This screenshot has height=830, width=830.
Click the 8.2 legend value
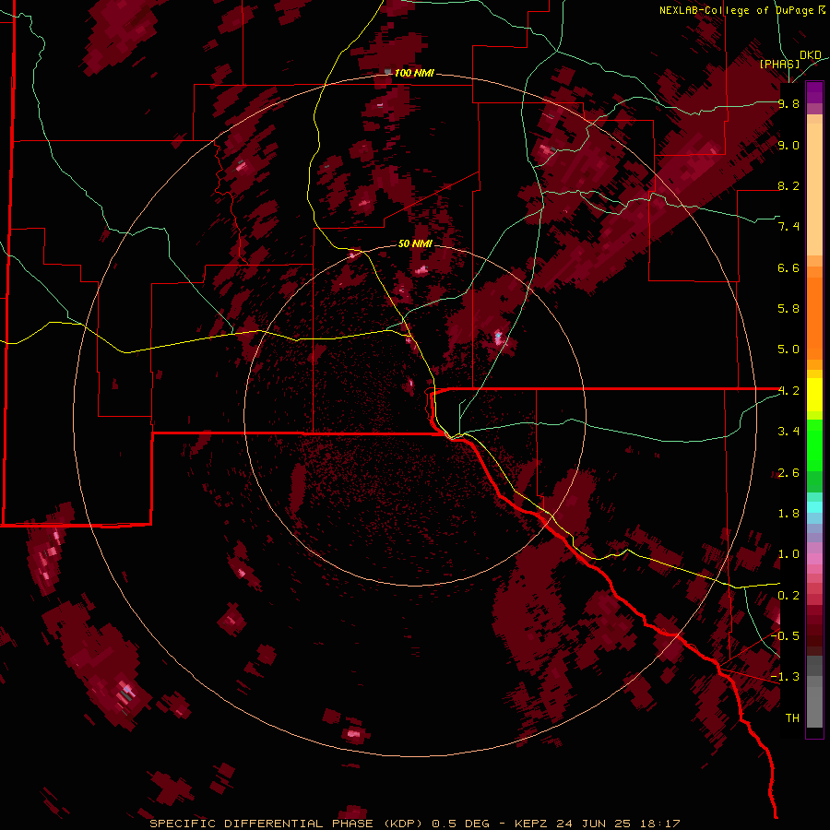pos(788,185)
